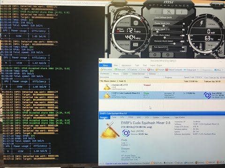Click the Change pool toolbar icon
225x168 pixels.
click(185, 70)
